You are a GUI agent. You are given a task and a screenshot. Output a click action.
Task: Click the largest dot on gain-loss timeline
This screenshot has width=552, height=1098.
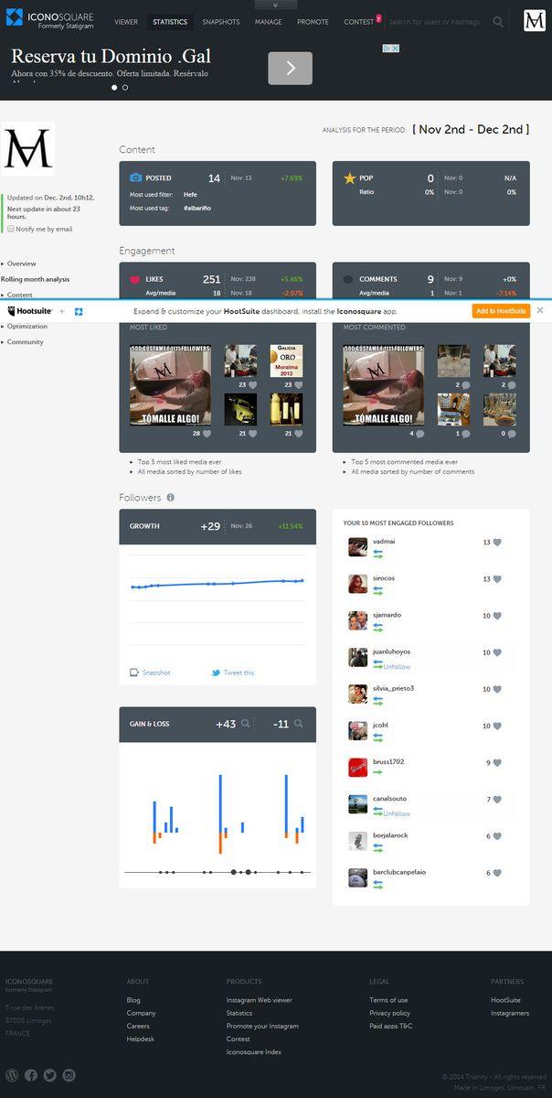[249, 873]
